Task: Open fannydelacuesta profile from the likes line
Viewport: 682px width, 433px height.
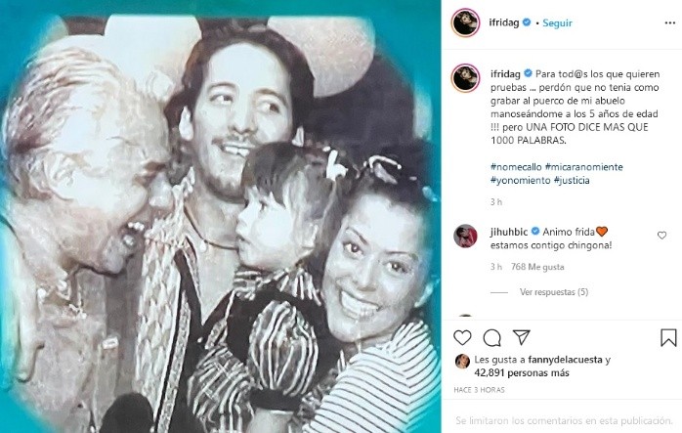Action: [565, 360]
